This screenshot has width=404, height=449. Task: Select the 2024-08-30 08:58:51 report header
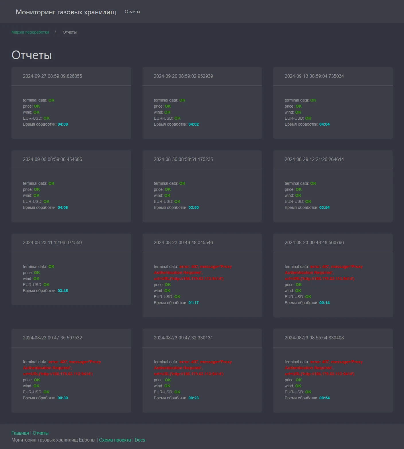pos(183,160)
